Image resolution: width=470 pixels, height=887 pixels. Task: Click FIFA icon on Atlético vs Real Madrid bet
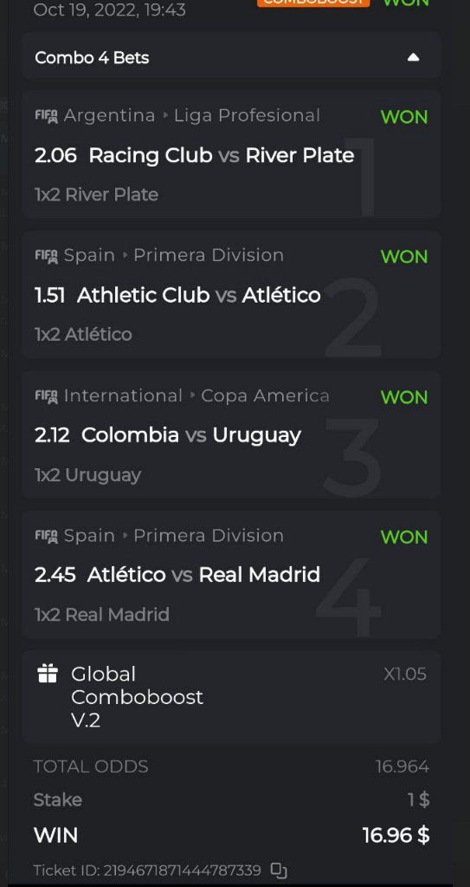tap(47, 536)
